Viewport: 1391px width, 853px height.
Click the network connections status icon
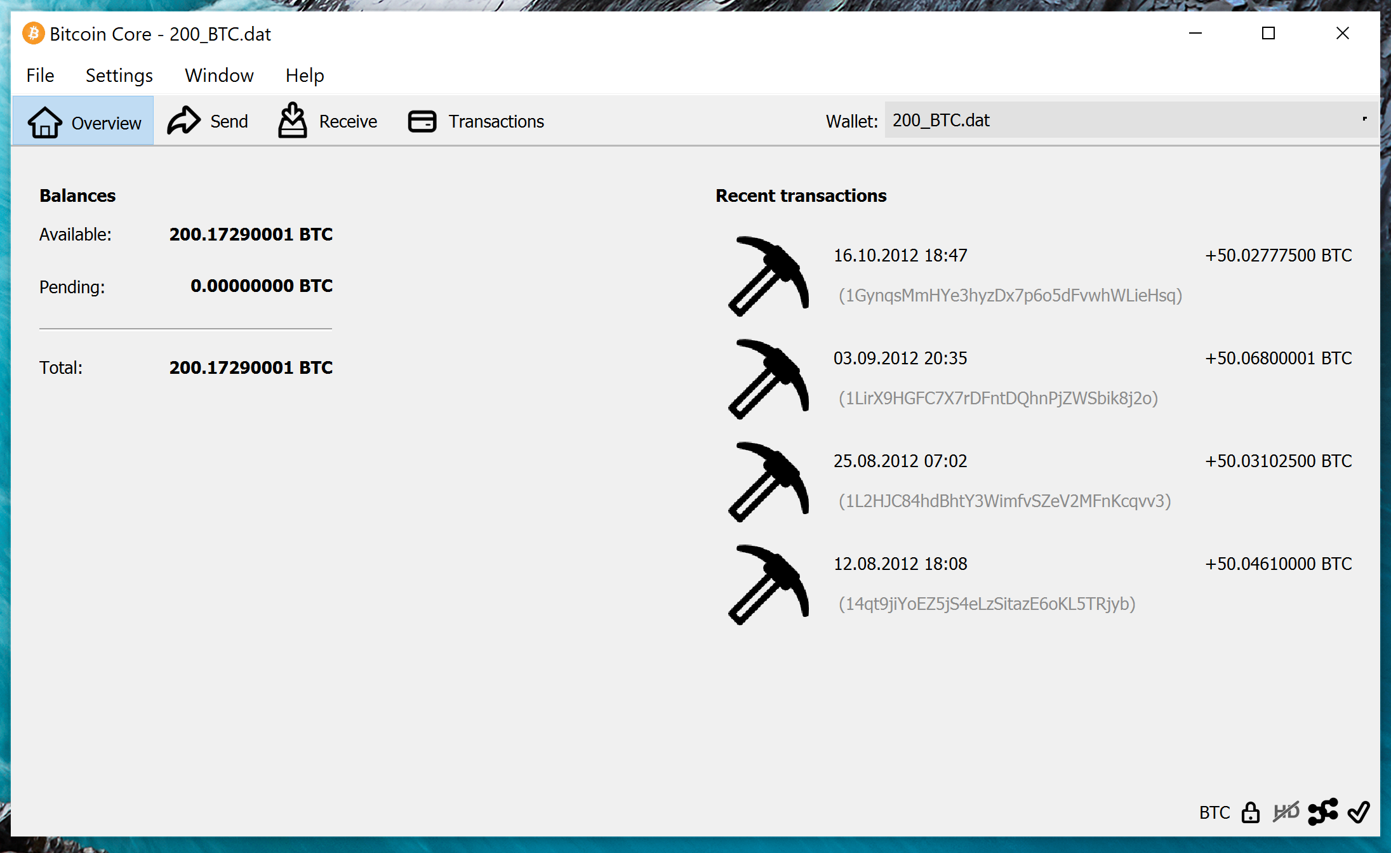pyautogui.click(x=1322, y=812)
